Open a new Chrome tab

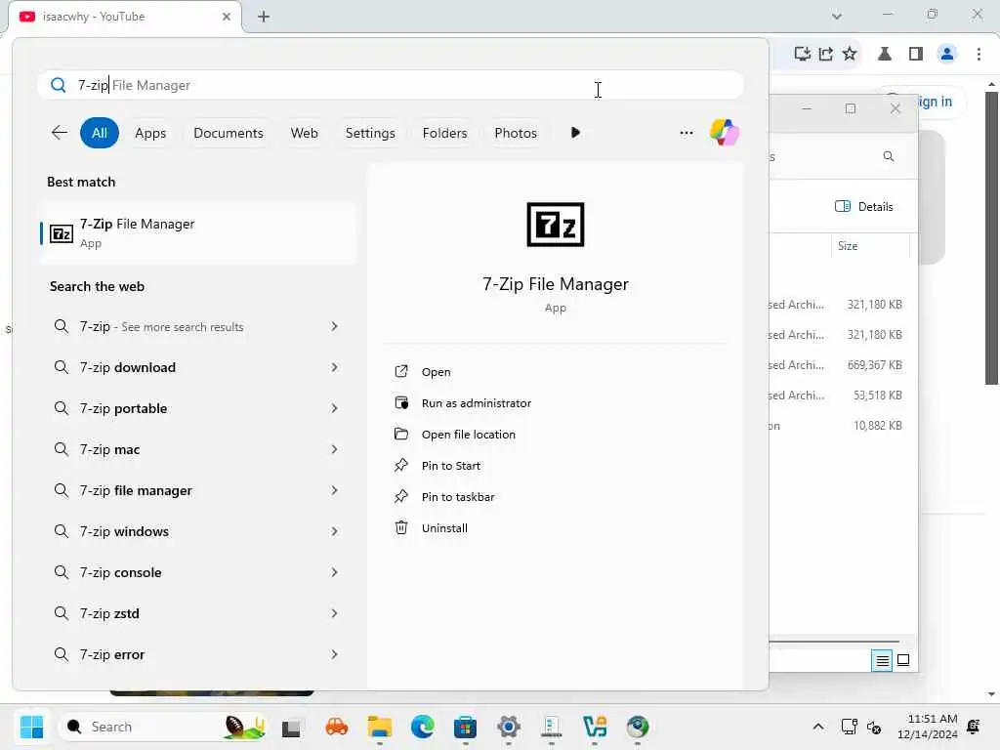(264, 17)
